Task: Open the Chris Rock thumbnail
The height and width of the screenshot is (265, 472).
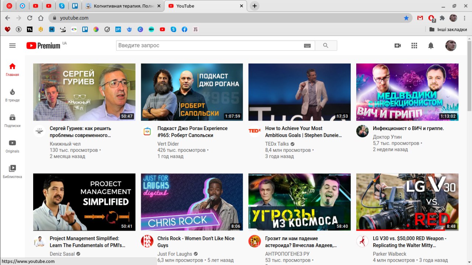Action: pyautogui.click(x=192, y=202)
